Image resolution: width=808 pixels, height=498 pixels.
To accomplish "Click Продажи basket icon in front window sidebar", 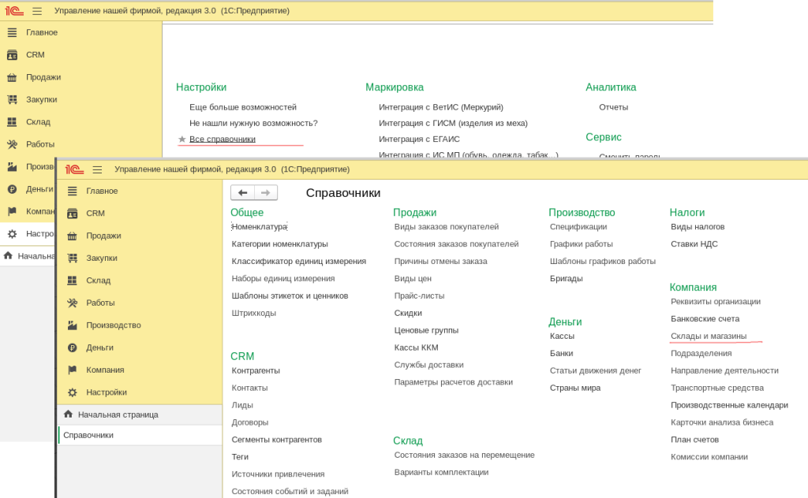I will [x=72, y=236].
